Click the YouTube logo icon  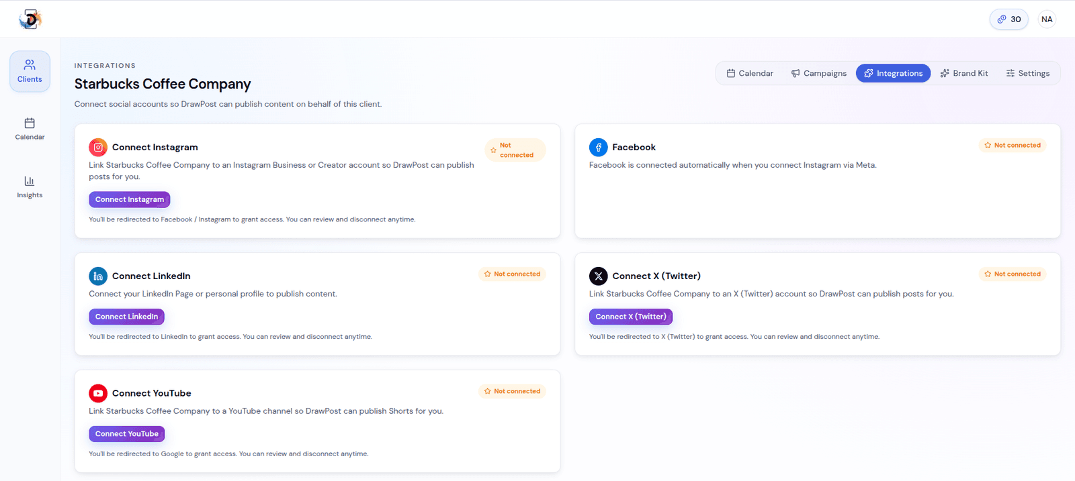tap(98, 393)
